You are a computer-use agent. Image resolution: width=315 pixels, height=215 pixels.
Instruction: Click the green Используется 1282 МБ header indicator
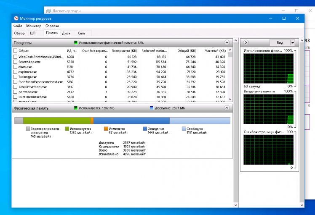(76, 108)
